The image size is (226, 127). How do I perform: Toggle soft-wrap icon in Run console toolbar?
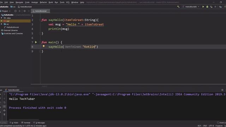[x=4, y=103]
